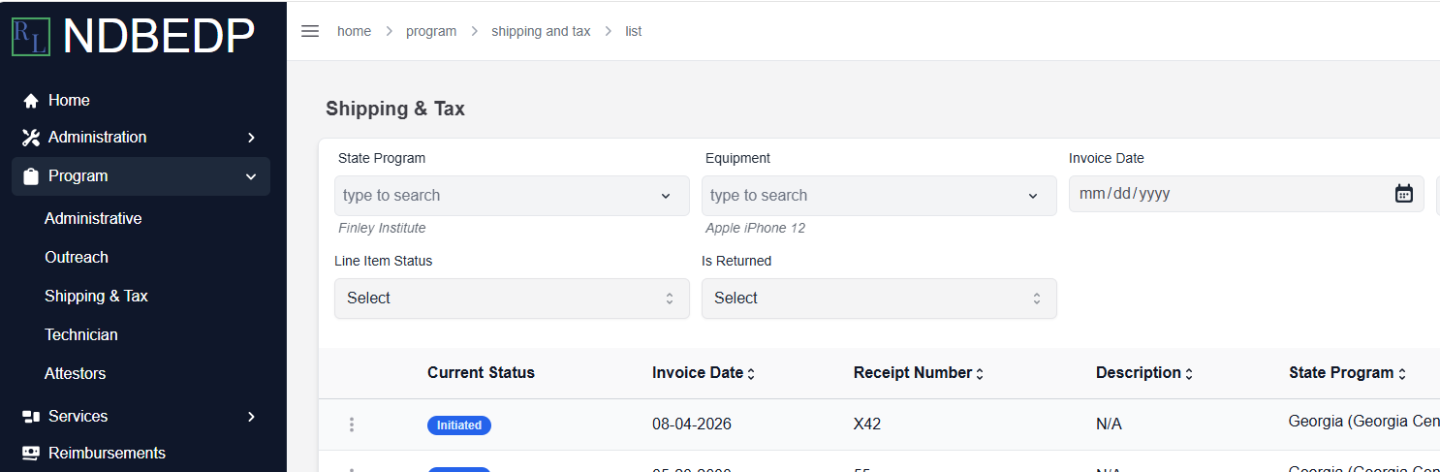
Task: Open the Technician submenu item
Action: (x=81, y=335)
